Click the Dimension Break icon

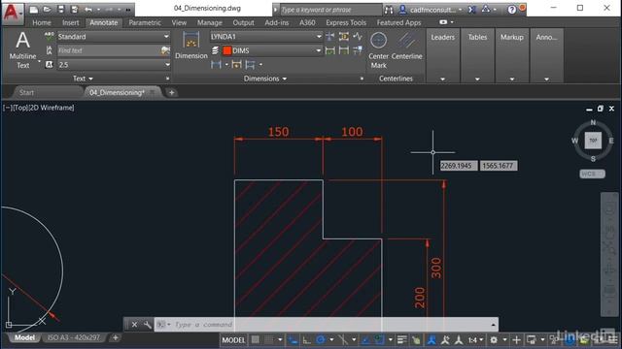(329, 37)
